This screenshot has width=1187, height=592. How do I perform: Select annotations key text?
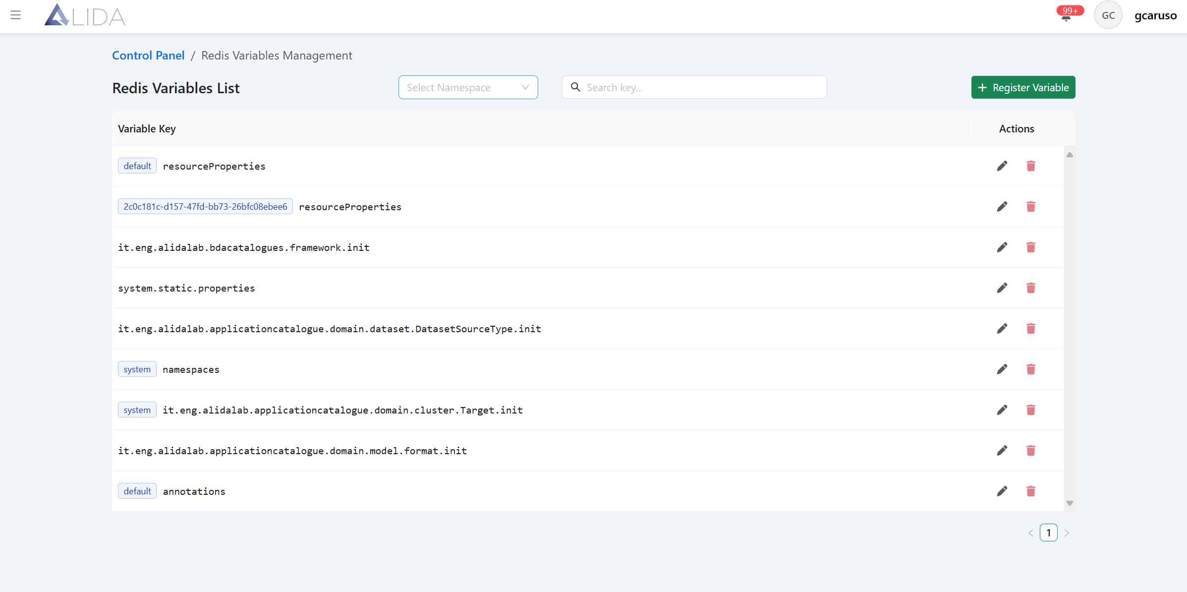(x=194, y=491)
